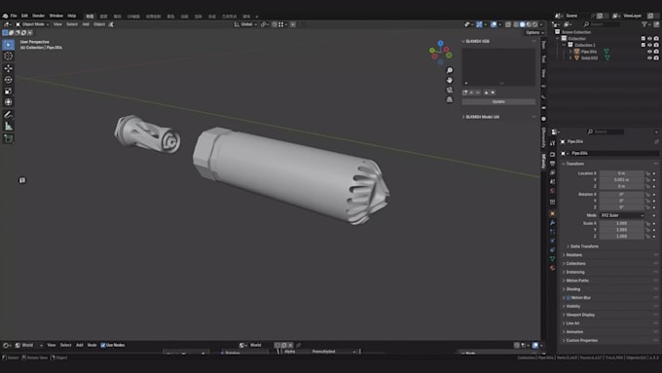Select the Transform tool
Image resolution: width=662 pixels, height=373 pixels.
pyautogui.click(x=8, y=102)
